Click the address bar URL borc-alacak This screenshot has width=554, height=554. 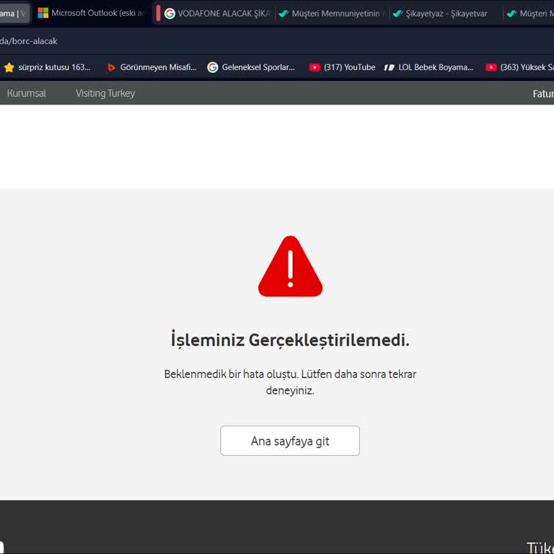28,41
